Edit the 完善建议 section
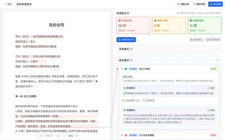The width and height of the screenshot is (225, 140). point(211,110)
